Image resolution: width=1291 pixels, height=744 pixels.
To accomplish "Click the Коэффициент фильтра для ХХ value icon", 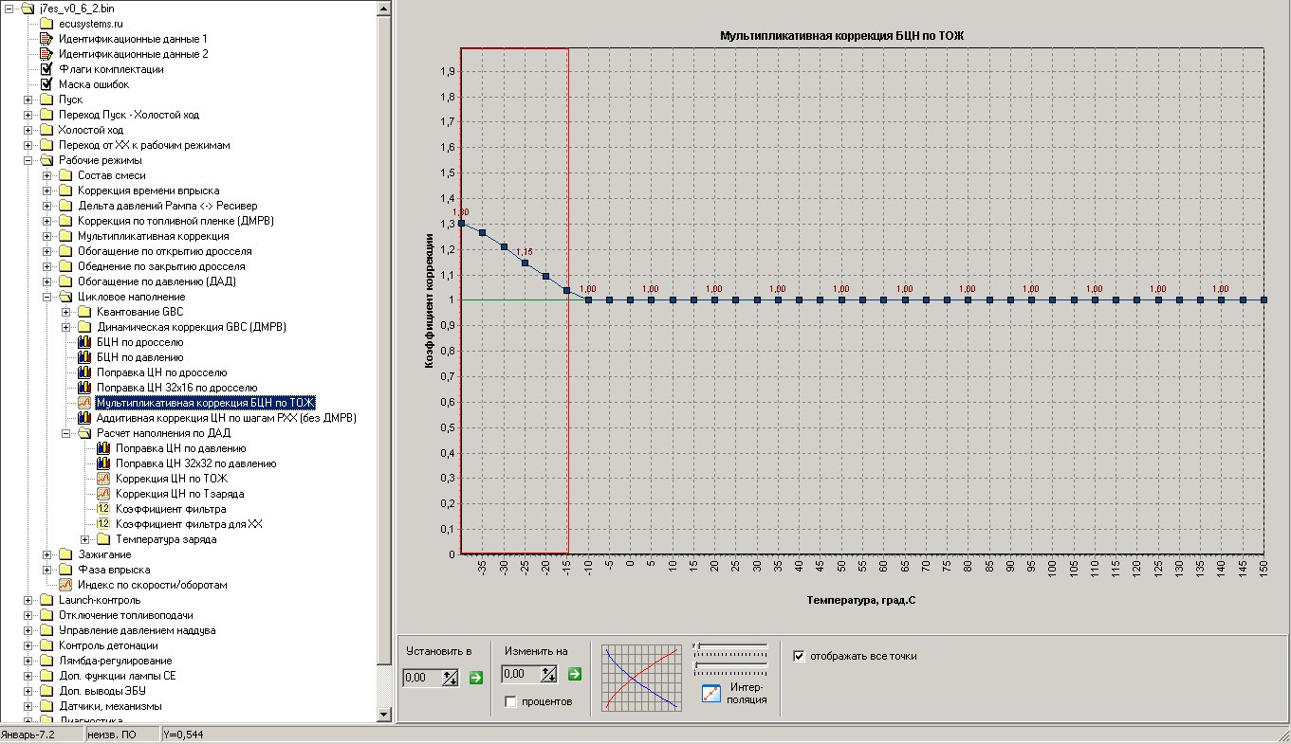I will point(103,524).
